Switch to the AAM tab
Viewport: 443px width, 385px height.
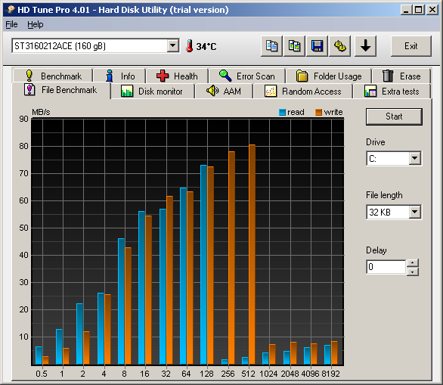(224, 92)
